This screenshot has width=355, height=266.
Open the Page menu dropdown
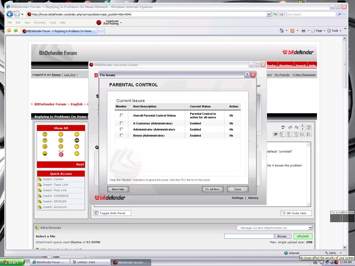click(318, 31)
